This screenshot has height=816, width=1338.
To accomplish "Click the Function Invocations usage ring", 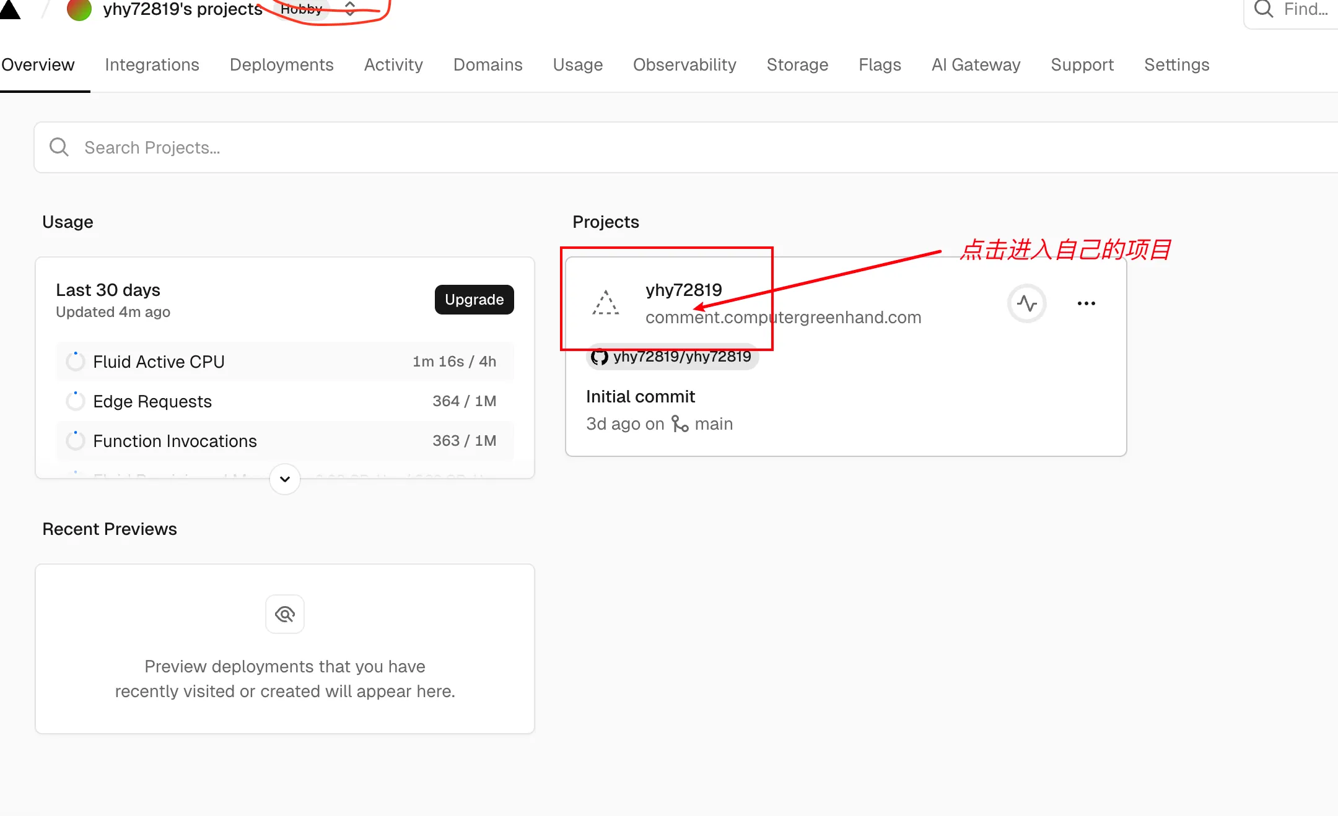I will point(75,441).
